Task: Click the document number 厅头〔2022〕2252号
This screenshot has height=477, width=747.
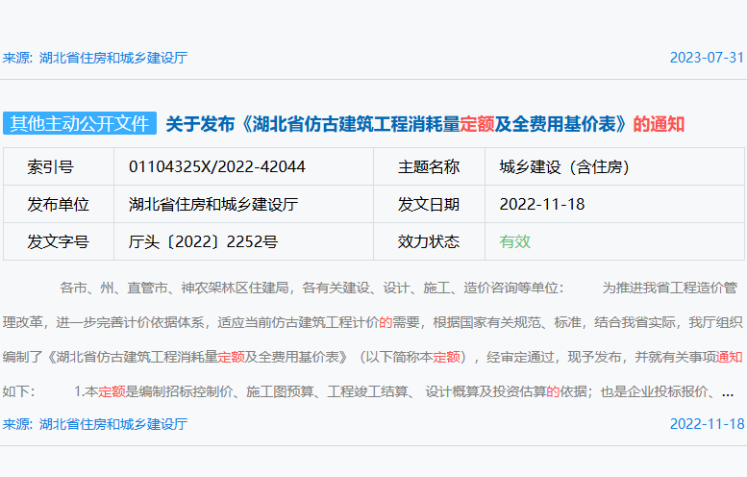Action: (x=203, y=241)
